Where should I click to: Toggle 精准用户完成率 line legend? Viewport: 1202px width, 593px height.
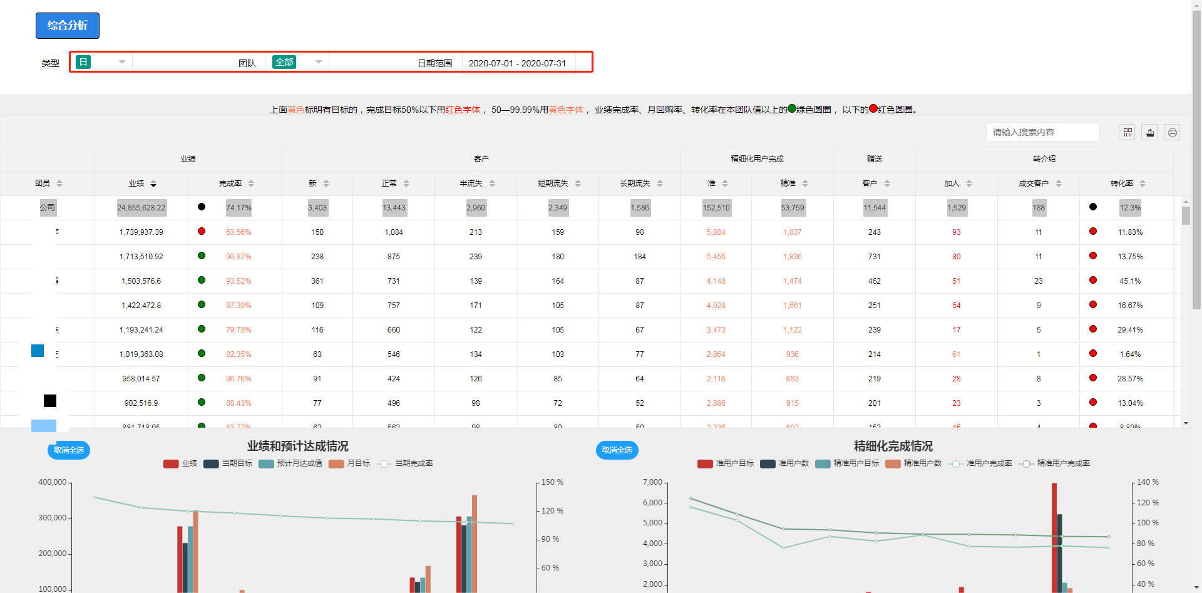[1054, 463]
